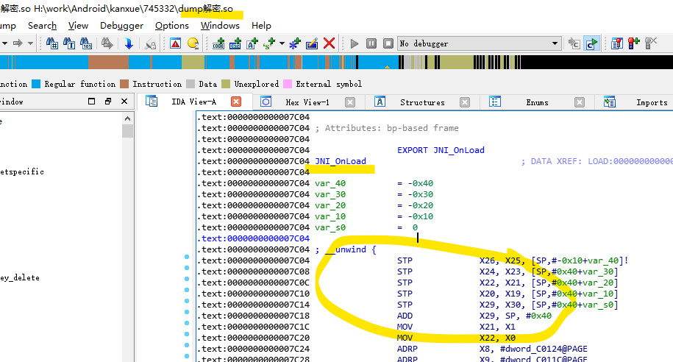Viewport: 673px width, 362px height.
Task: Click the forward navigation arrow icon
Action: point(18,43)
